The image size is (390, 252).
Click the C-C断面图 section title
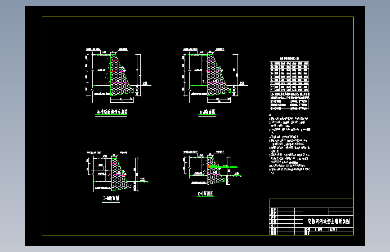(x=206, y=194)
